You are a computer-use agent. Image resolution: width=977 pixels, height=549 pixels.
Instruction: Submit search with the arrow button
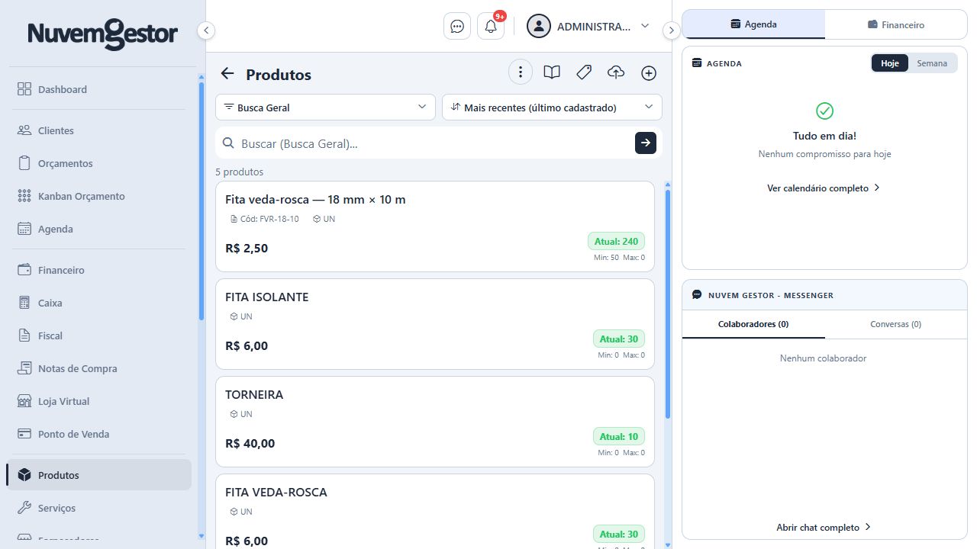pos(646,143)
